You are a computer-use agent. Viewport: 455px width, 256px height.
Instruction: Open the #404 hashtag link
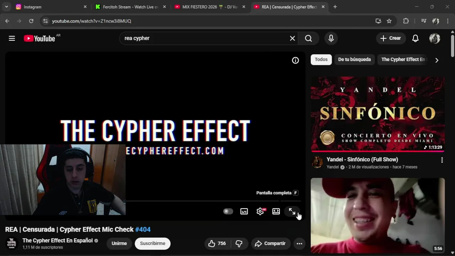(143, 230)
